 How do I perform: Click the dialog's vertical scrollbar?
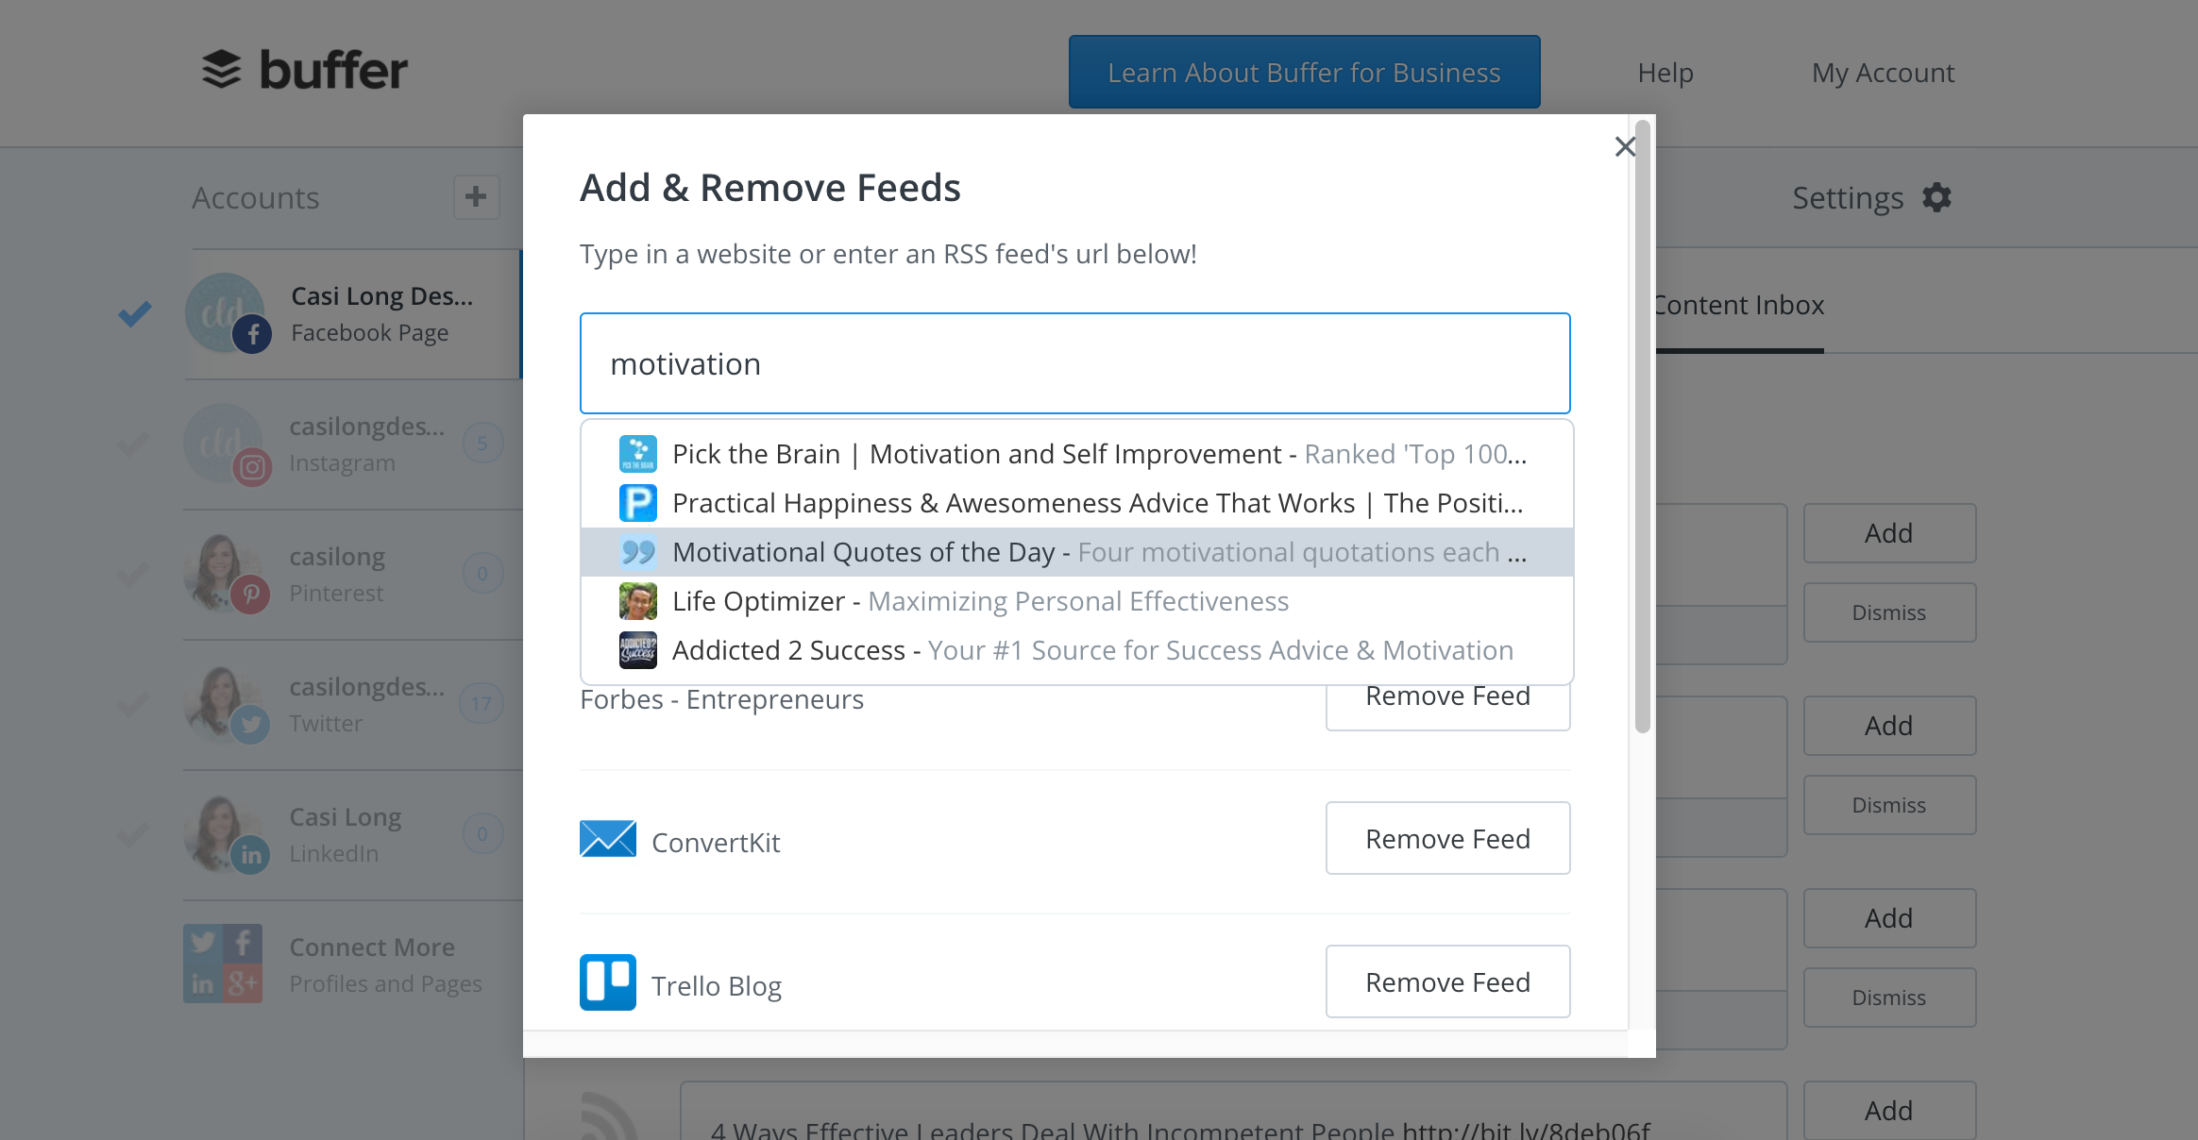pyautogui.click(x=1642, y=425)
